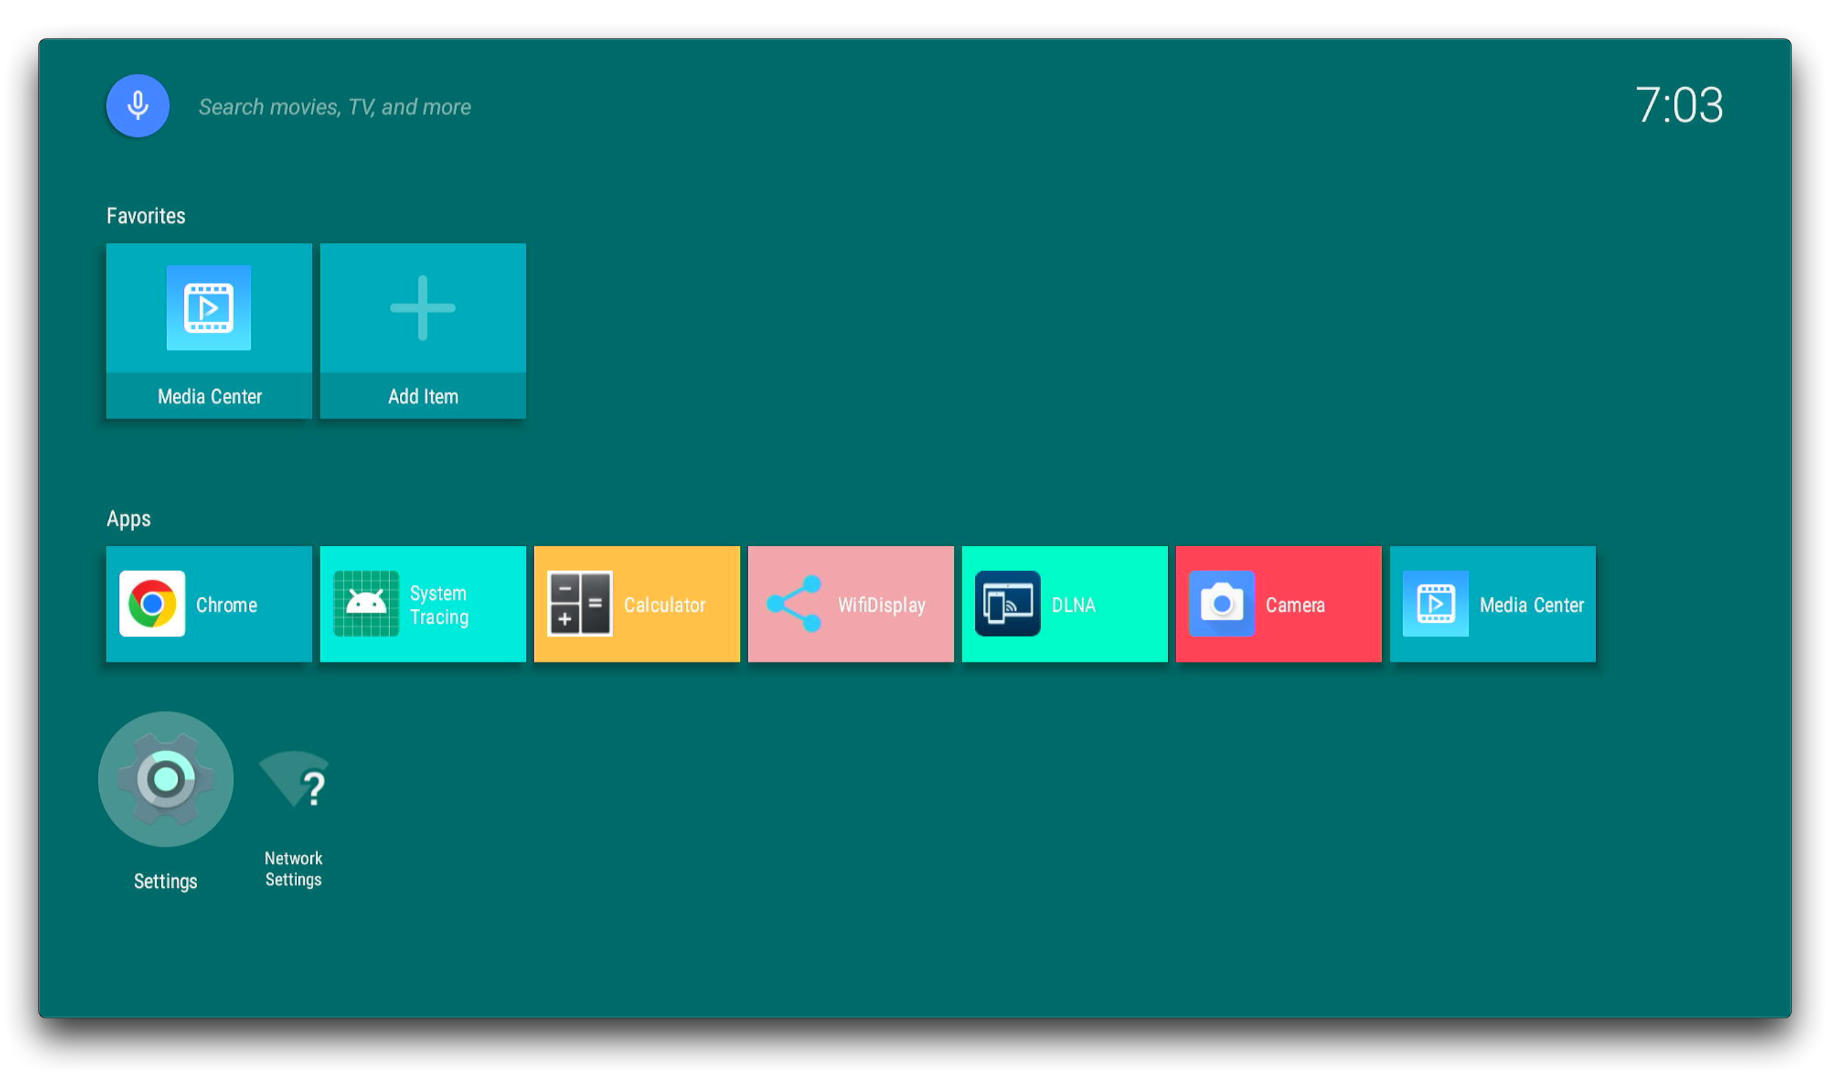Viewport: 1830px width, 1076px height.
Task: Select the Favorites row heading
Action: 146,216
